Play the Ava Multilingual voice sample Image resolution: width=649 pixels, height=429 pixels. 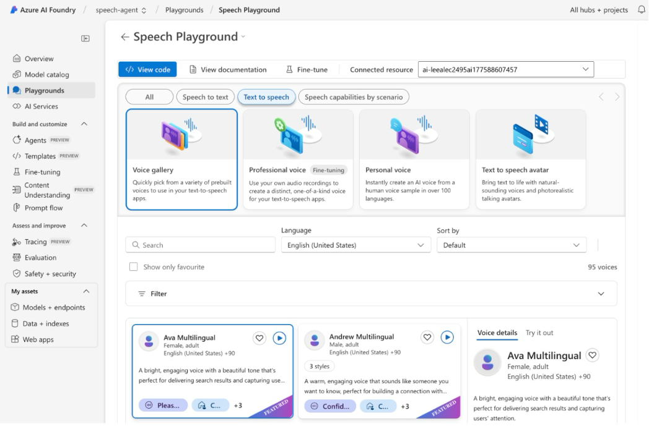point(279,338)
